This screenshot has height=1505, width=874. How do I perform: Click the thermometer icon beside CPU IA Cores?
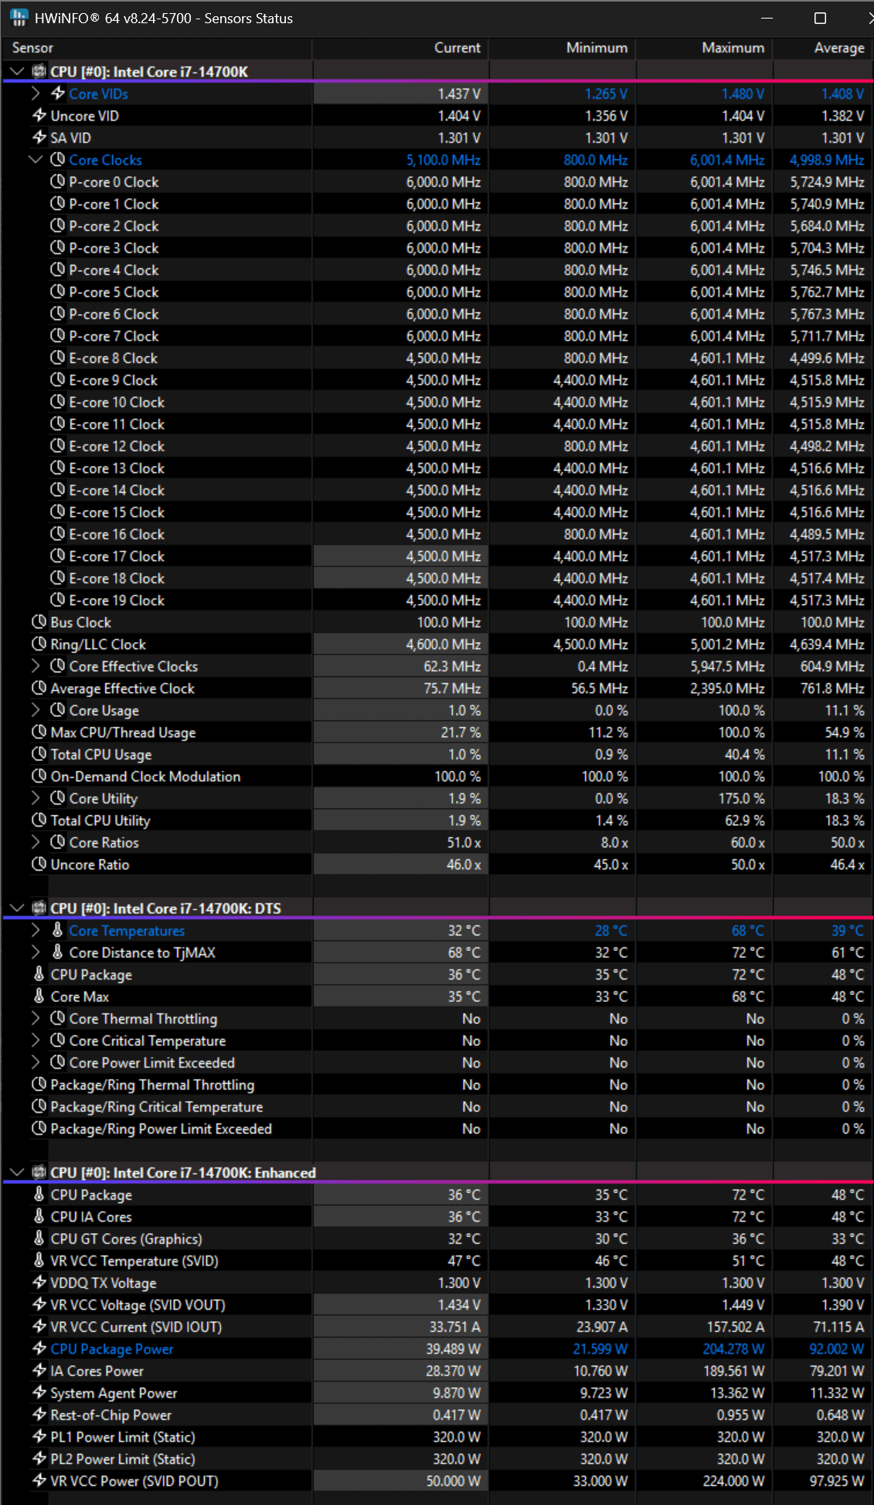coord(39,1216)
